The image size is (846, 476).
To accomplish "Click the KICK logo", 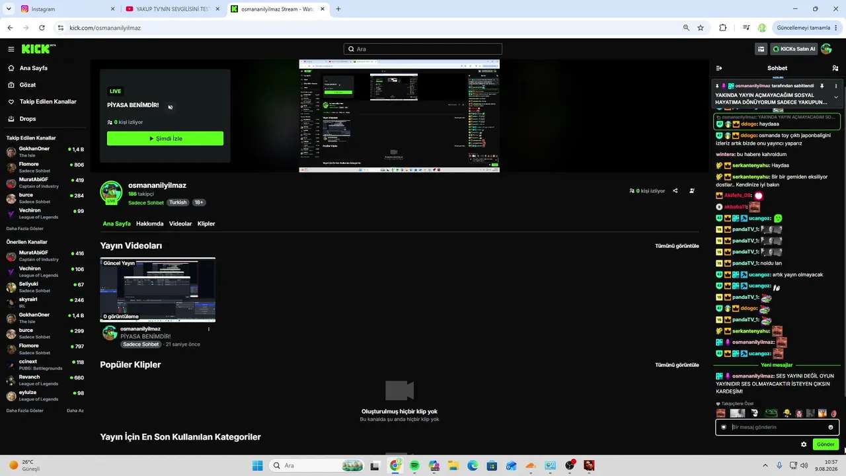I will click(38, 49).
